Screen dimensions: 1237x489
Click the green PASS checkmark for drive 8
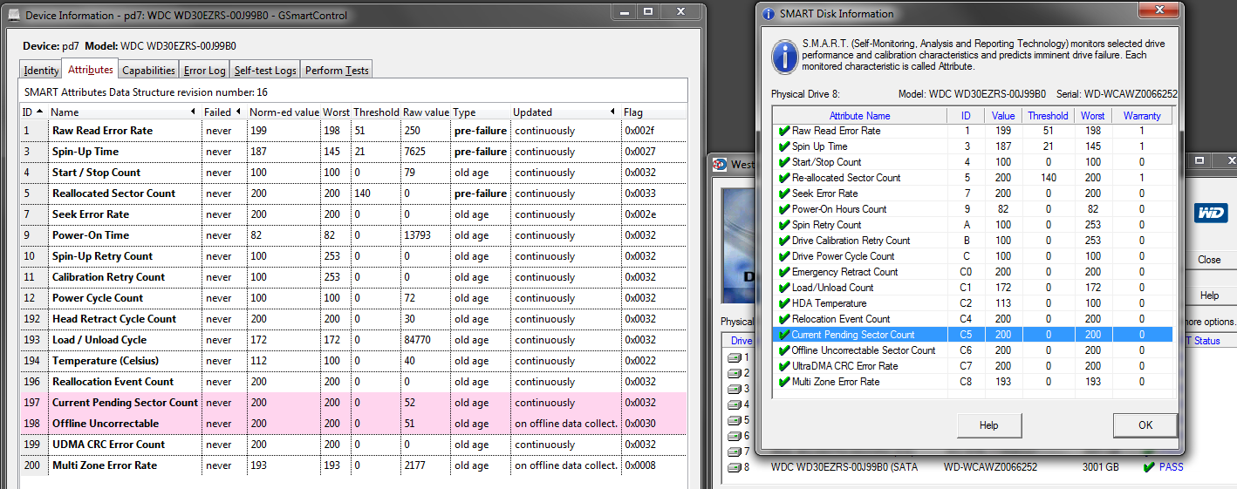coord(1149,467)
